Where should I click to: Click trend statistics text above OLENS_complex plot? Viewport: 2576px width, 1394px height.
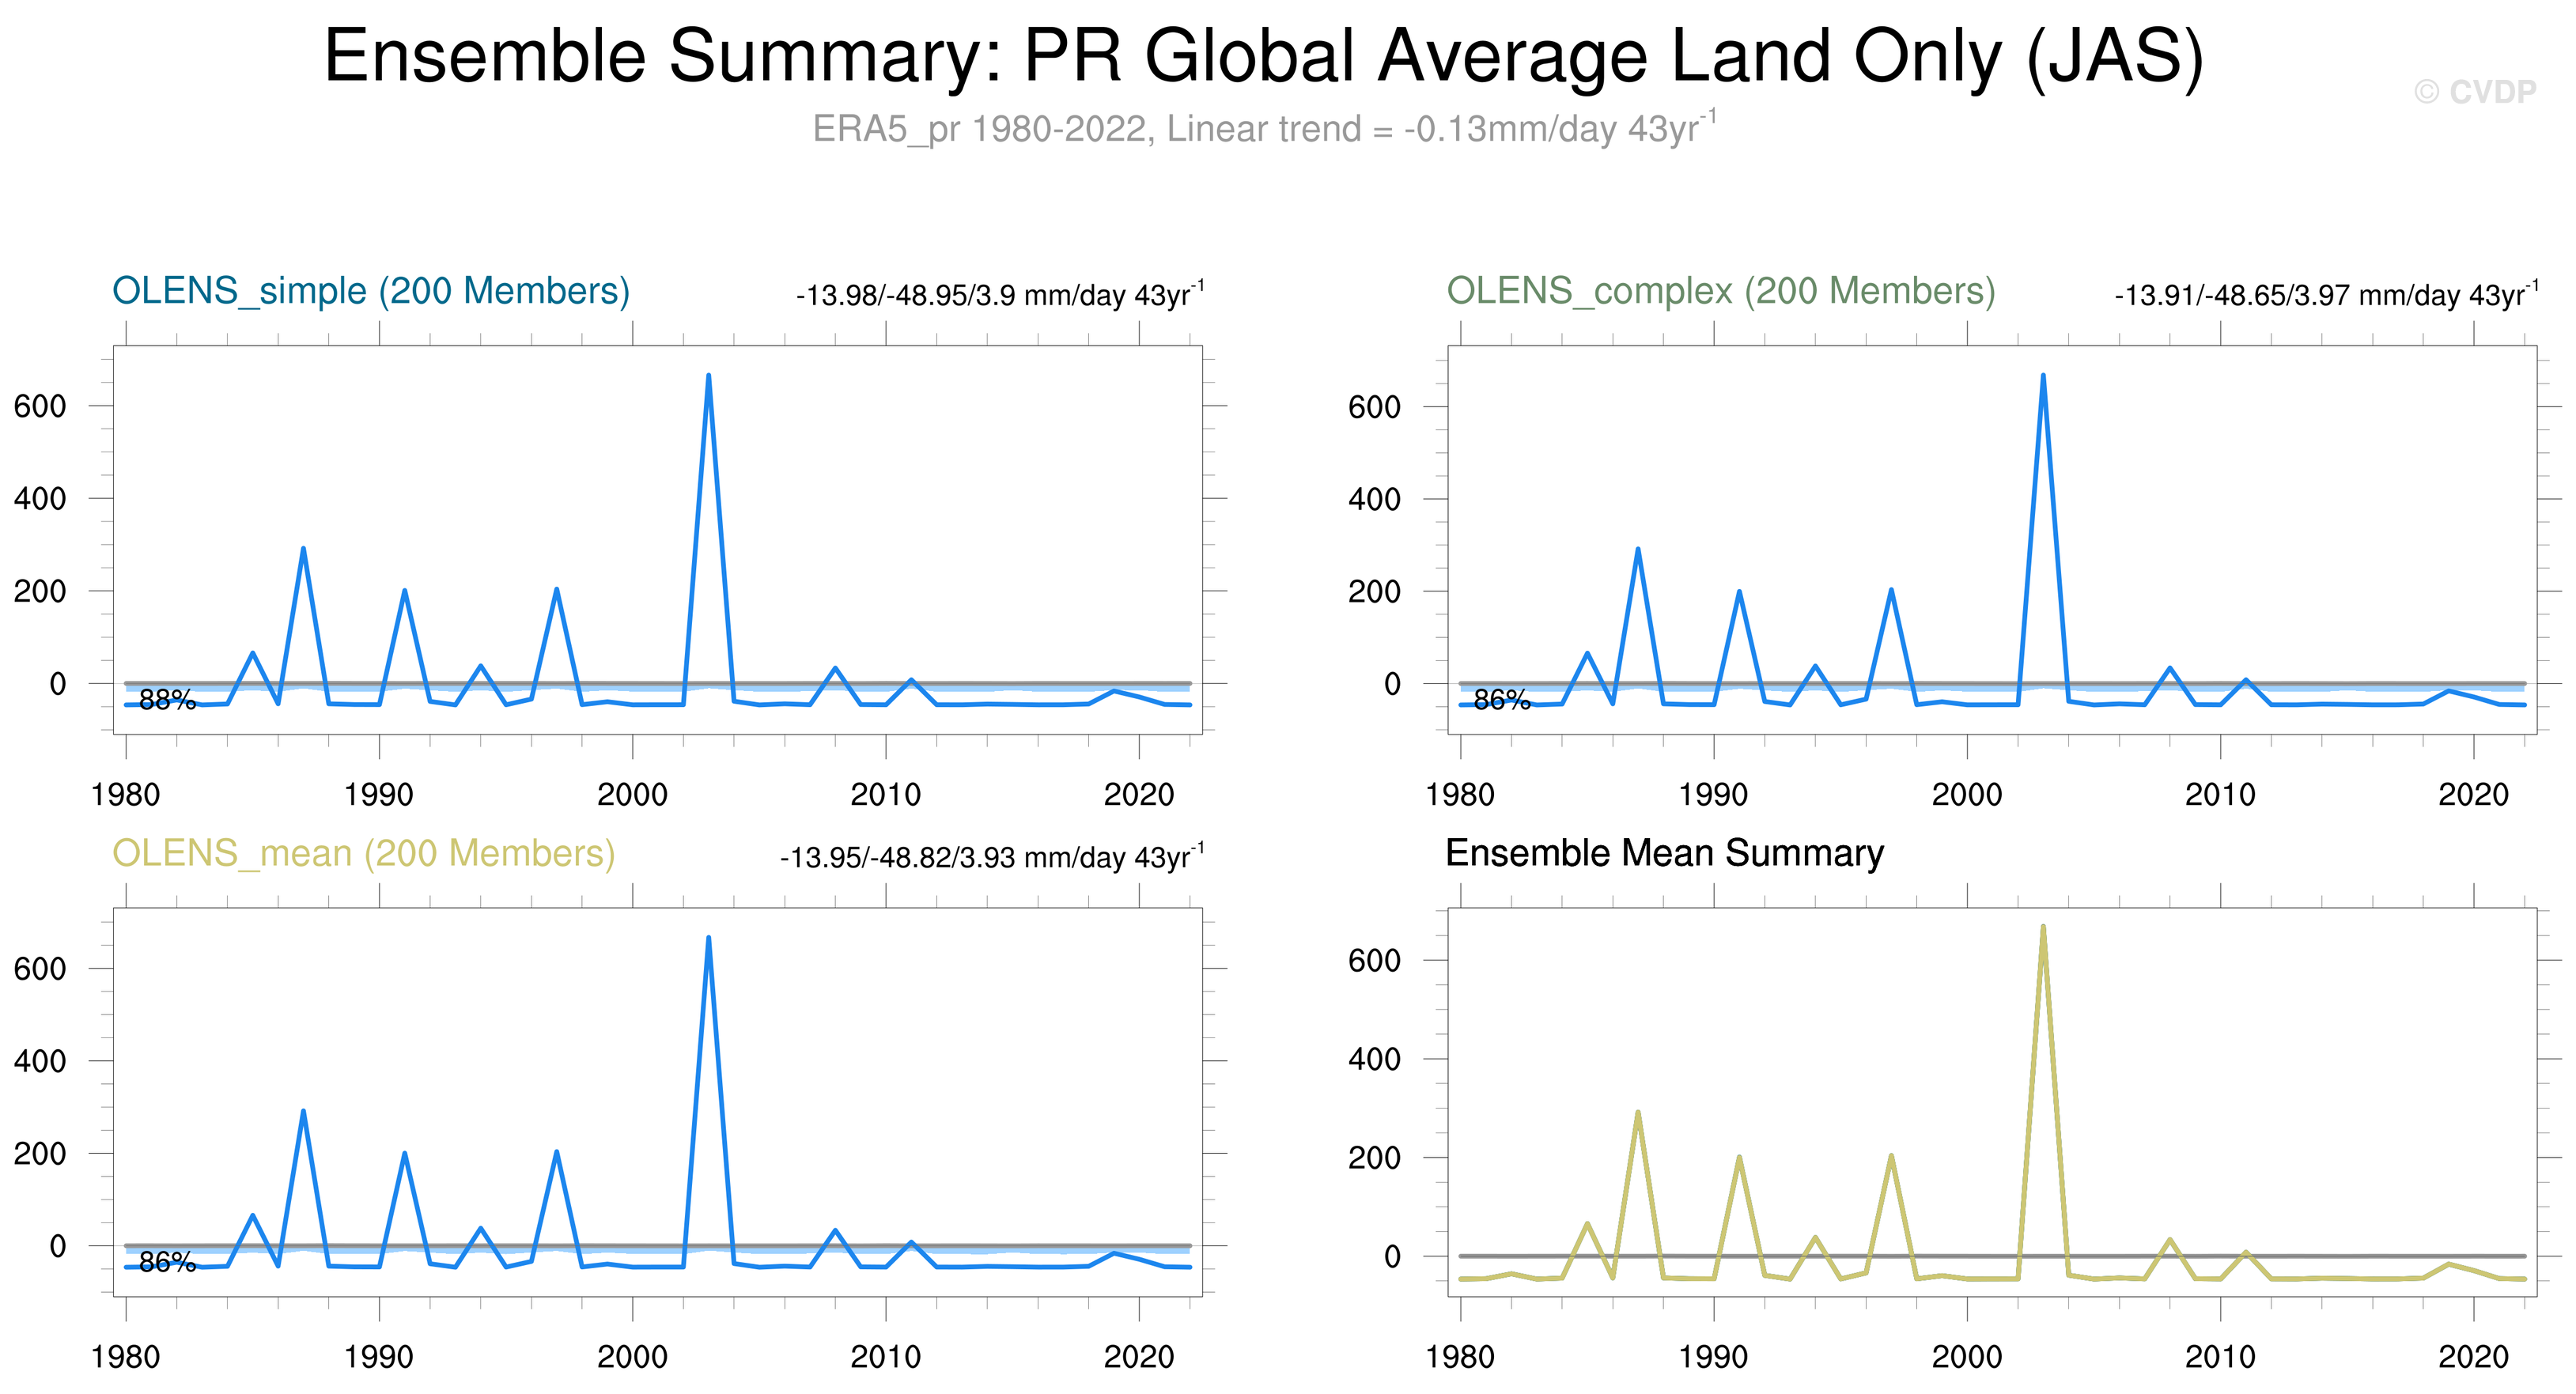pos(2325,295)
